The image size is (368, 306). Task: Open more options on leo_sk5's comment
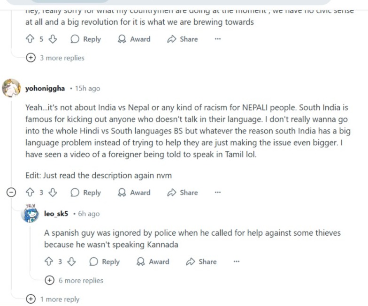(x=236, y=262)
